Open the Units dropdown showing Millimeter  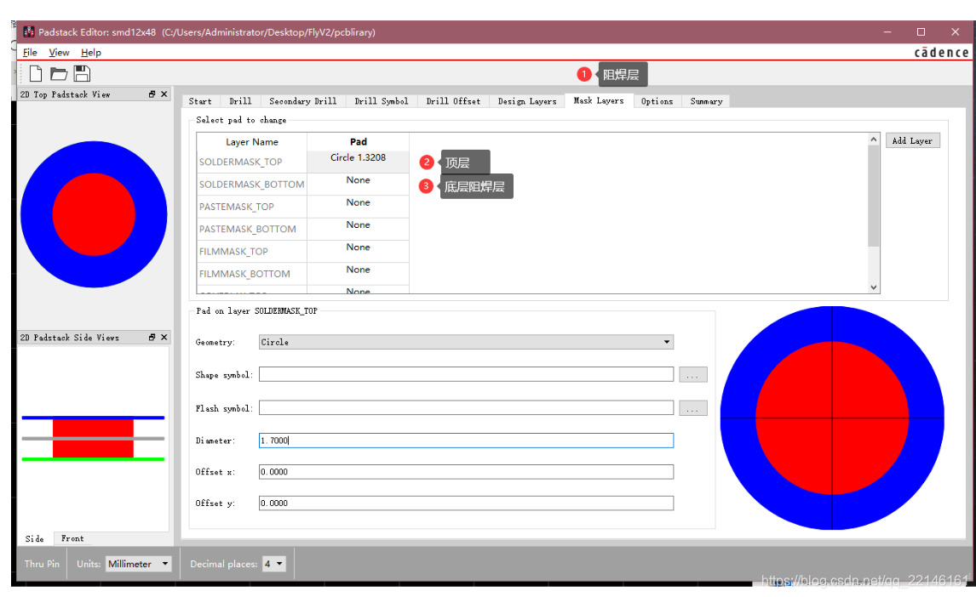pos(138,563)
